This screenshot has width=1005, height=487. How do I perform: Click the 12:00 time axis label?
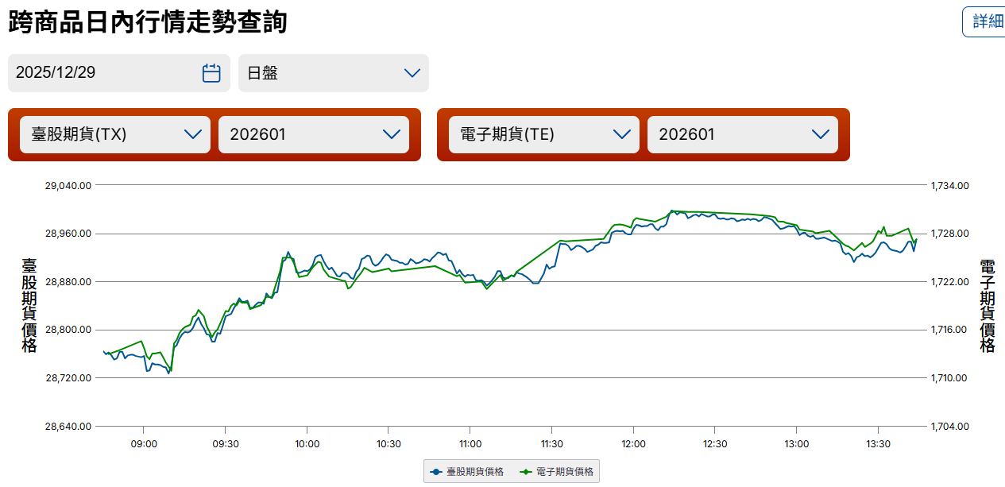(633, 444)
